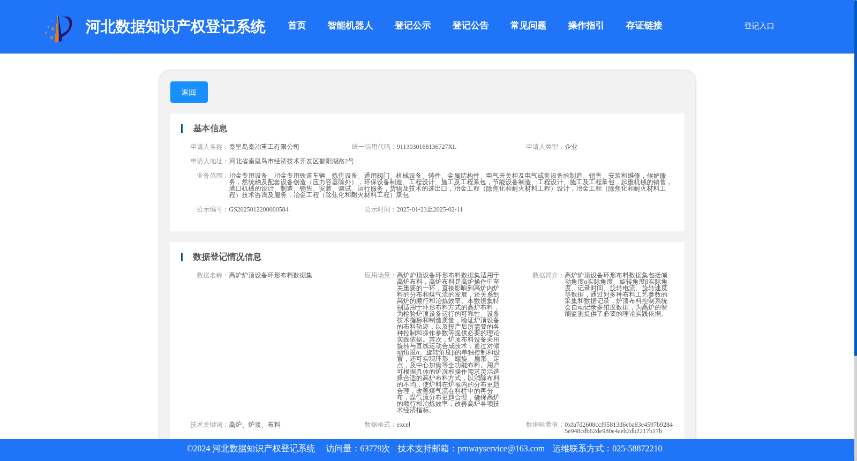Select publication number GS2025012200000584
The image size is (857, 461).
point(259,209)
